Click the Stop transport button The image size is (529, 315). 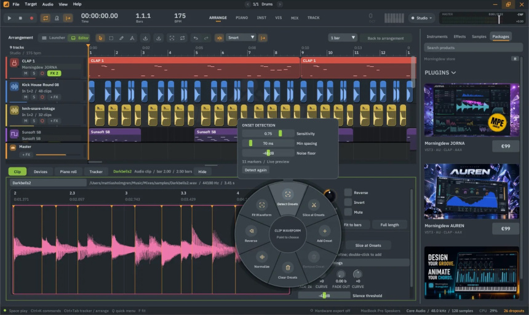coord(20,18)
